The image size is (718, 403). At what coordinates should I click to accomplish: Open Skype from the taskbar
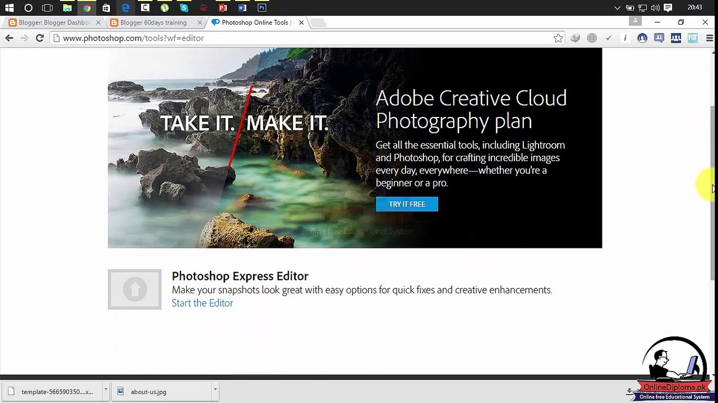(184, 8)
